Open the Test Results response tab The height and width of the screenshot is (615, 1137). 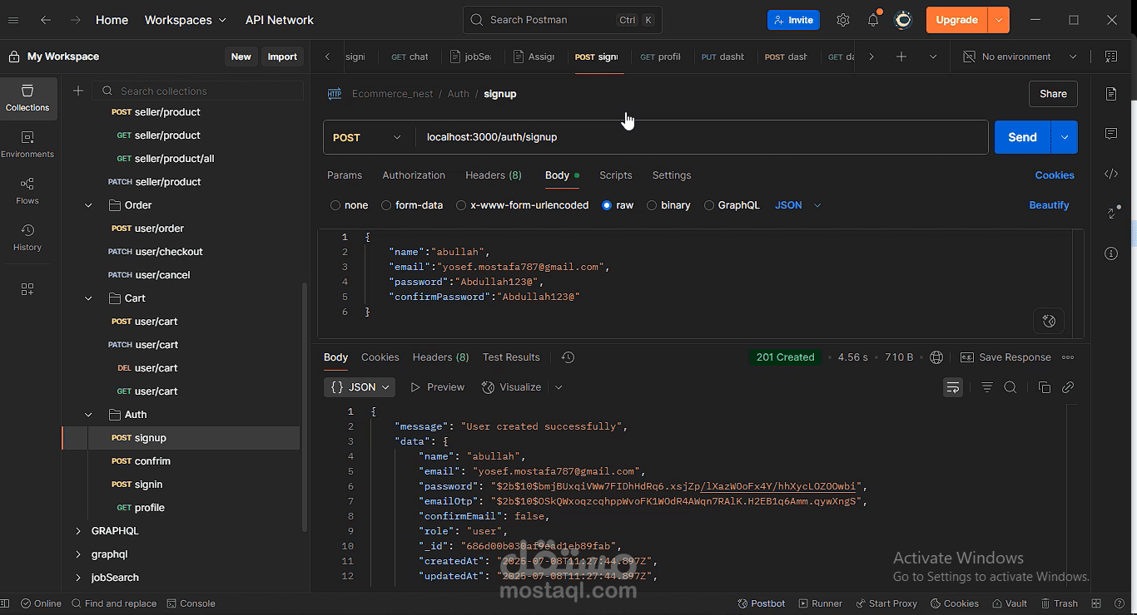tap(511, 357)
